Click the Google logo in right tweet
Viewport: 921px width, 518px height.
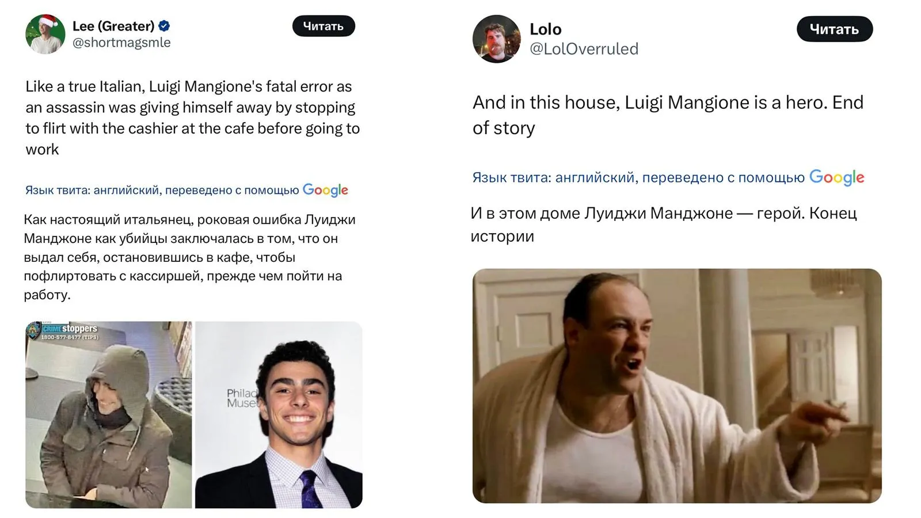(x=837, y=177)
